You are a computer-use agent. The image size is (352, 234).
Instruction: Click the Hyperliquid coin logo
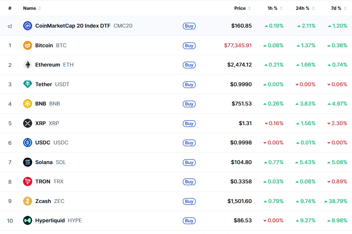(27, 220)
